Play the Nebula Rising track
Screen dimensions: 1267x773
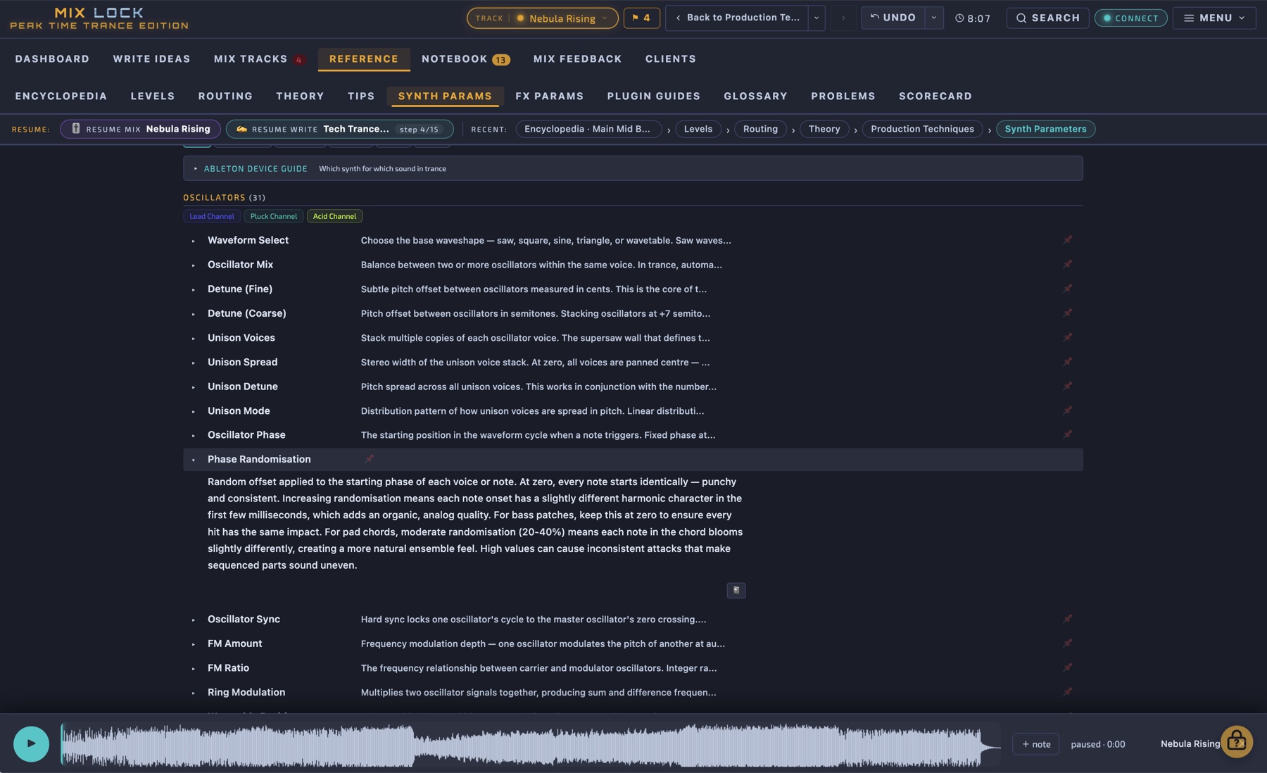coord(31,743)
